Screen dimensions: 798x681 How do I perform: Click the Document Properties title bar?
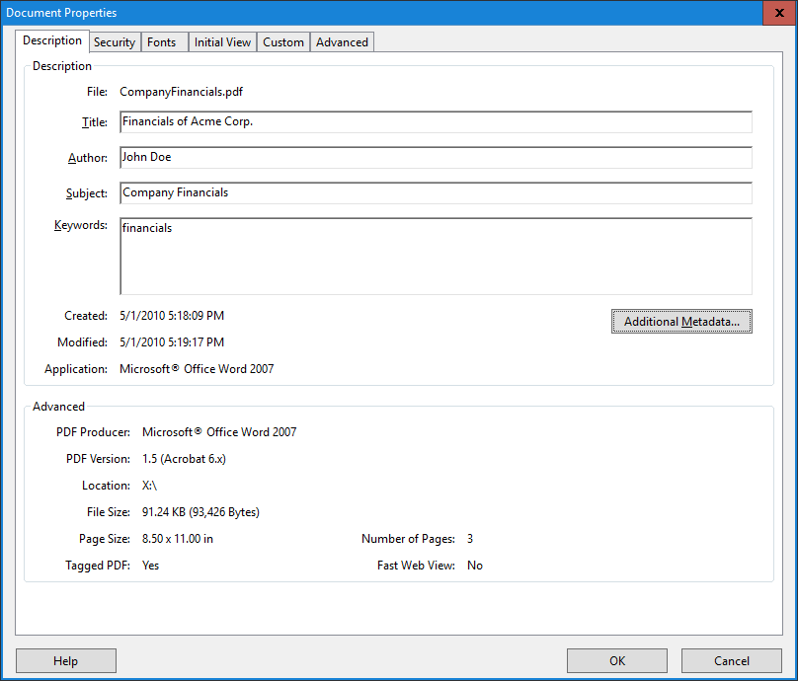click(395, 12)
